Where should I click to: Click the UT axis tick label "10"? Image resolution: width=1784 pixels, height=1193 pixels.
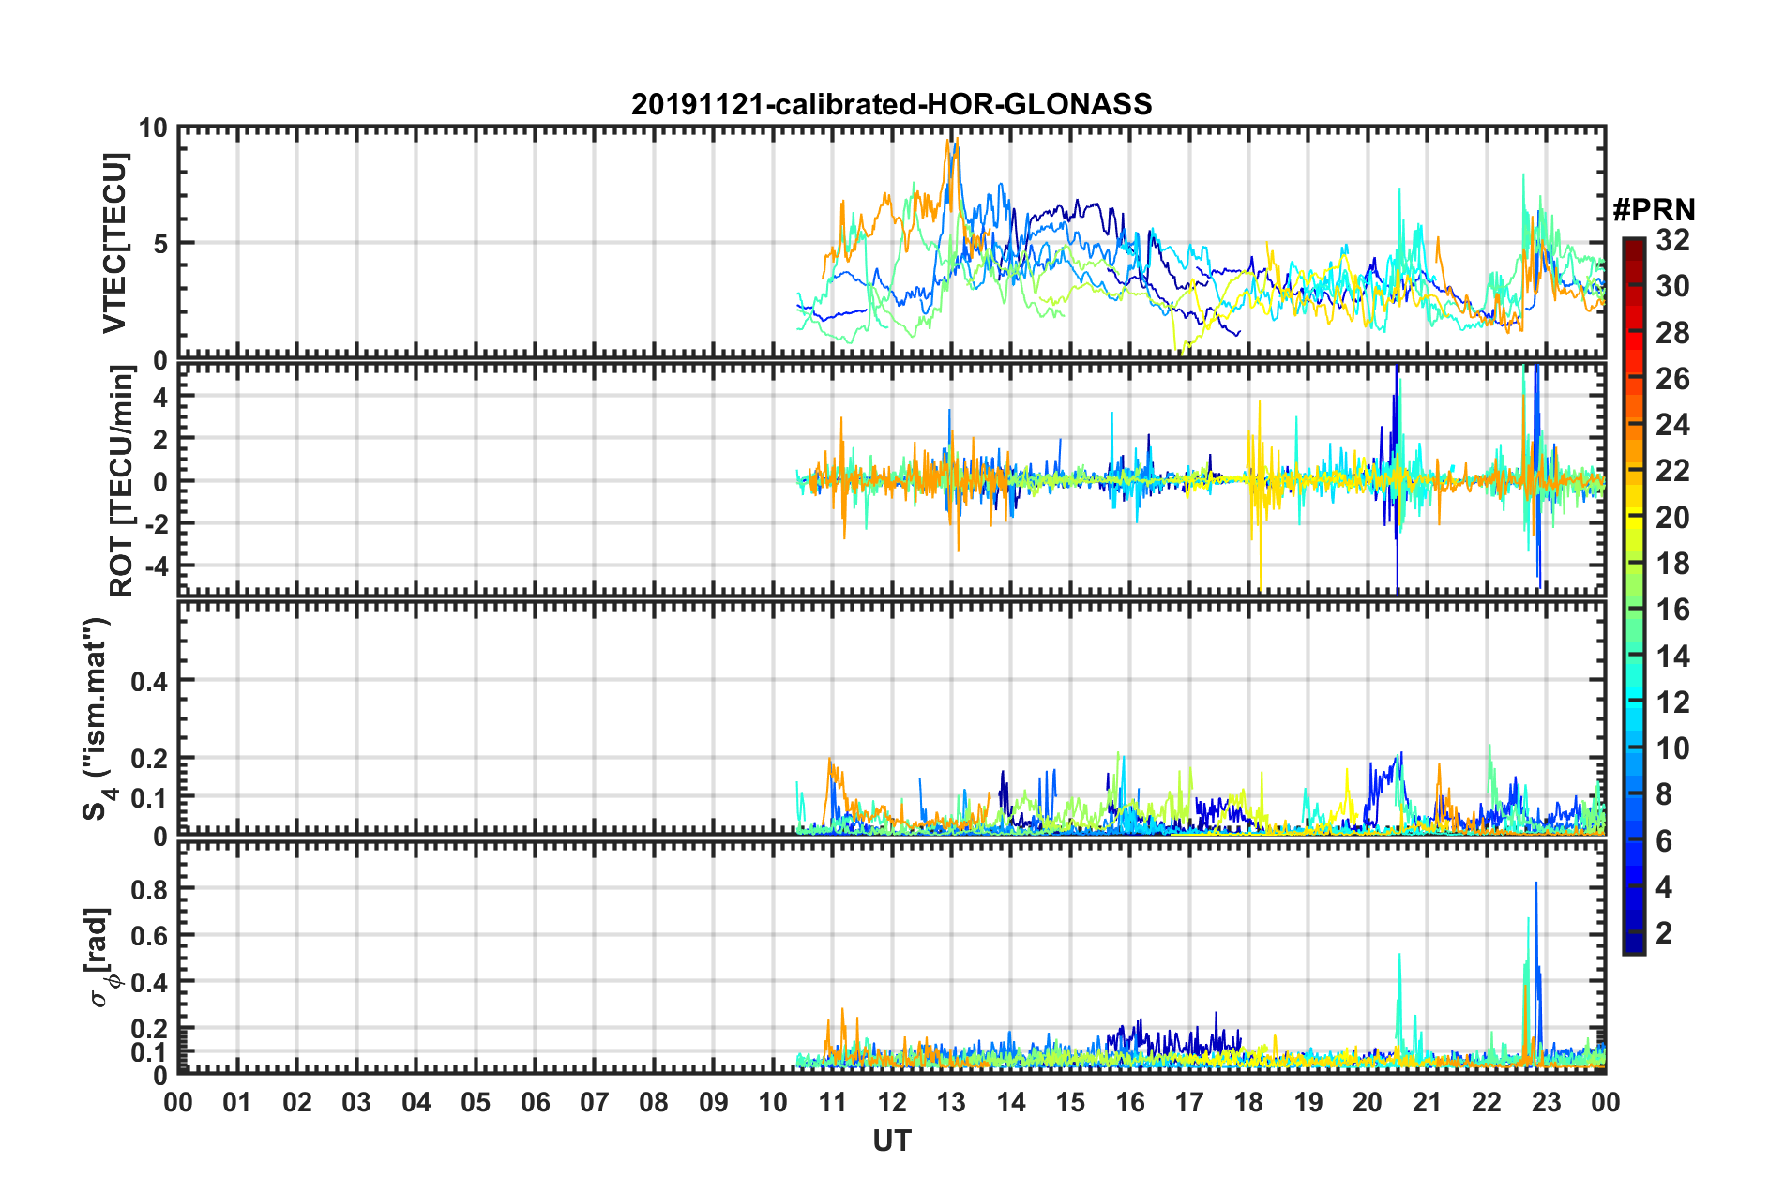pyautogui.click(x=773, y=1101)
